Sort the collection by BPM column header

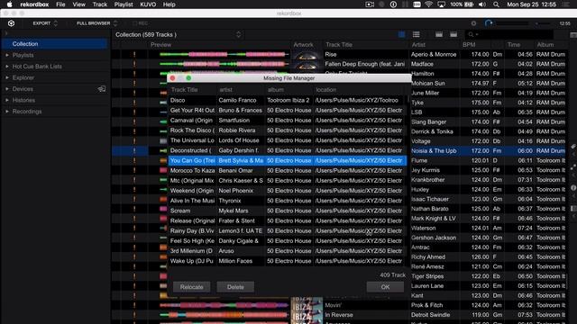click(x=469, y=45)
